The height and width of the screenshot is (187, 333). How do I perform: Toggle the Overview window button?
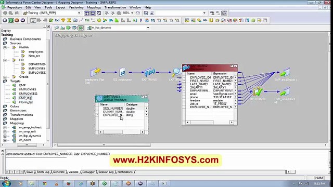pos(99,13)
